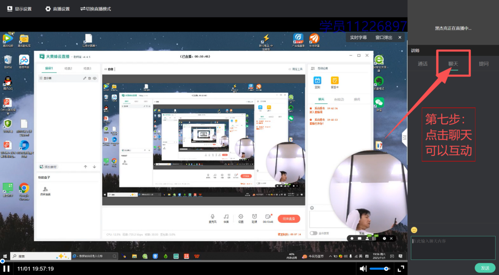This screenshot has width=499, height=275.
Task: Click 窗口弹出 to pop out window
Action: (x=384, y=37)
